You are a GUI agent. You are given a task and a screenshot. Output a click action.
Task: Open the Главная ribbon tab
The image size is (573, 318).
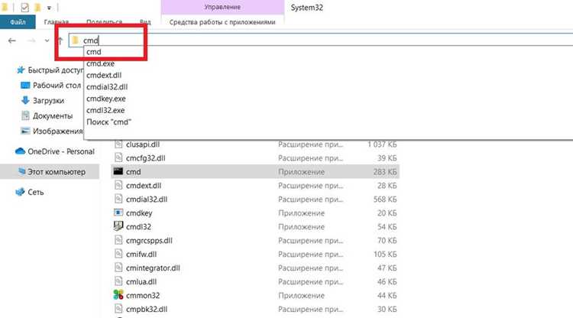[57, 22]
